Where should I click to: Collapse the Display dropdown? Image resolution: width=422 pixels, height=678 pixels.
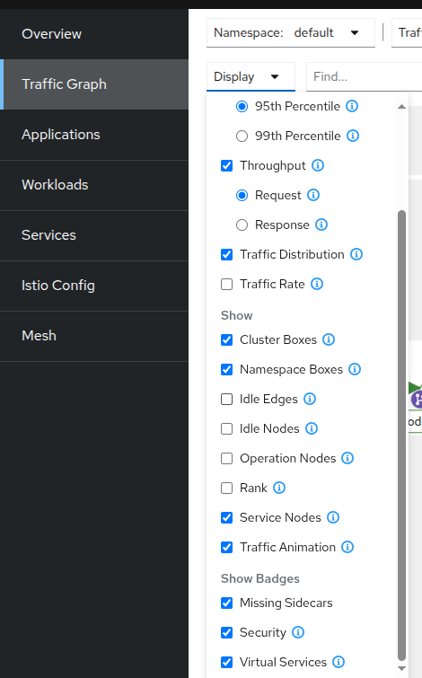pyautogui.click(x=251, y=77)
